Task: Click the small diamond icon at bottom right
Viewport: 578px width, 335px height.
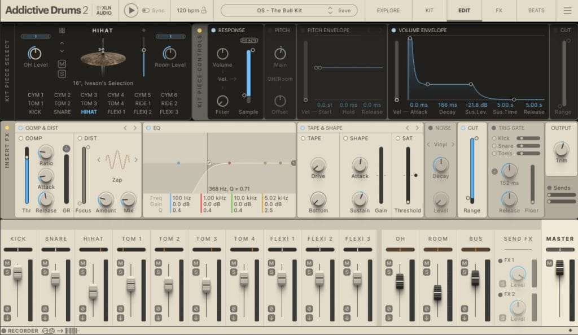Action: pos(570,330)
